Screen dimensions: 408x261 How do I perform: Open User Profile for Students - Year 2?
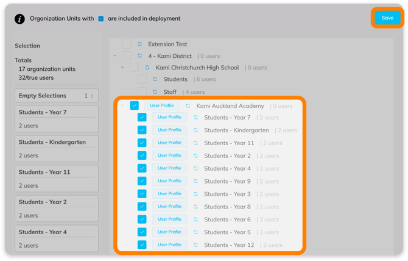tap(169, 156)
